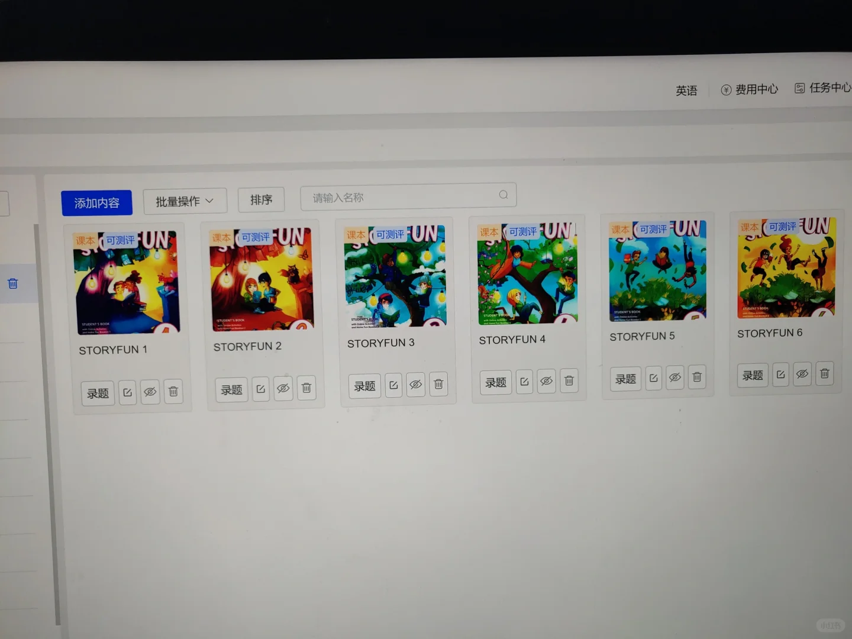Click the trash icon under STORYFUN 2
Screen dimensions: 852x639
[306, 389]
